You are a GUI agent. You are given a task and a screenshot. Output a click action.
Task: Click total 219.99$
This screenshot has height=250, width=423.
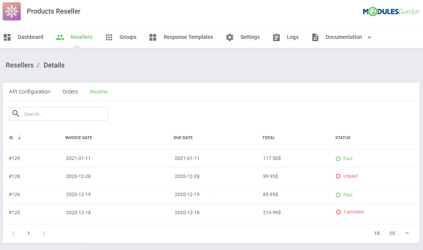coord(272,213)
